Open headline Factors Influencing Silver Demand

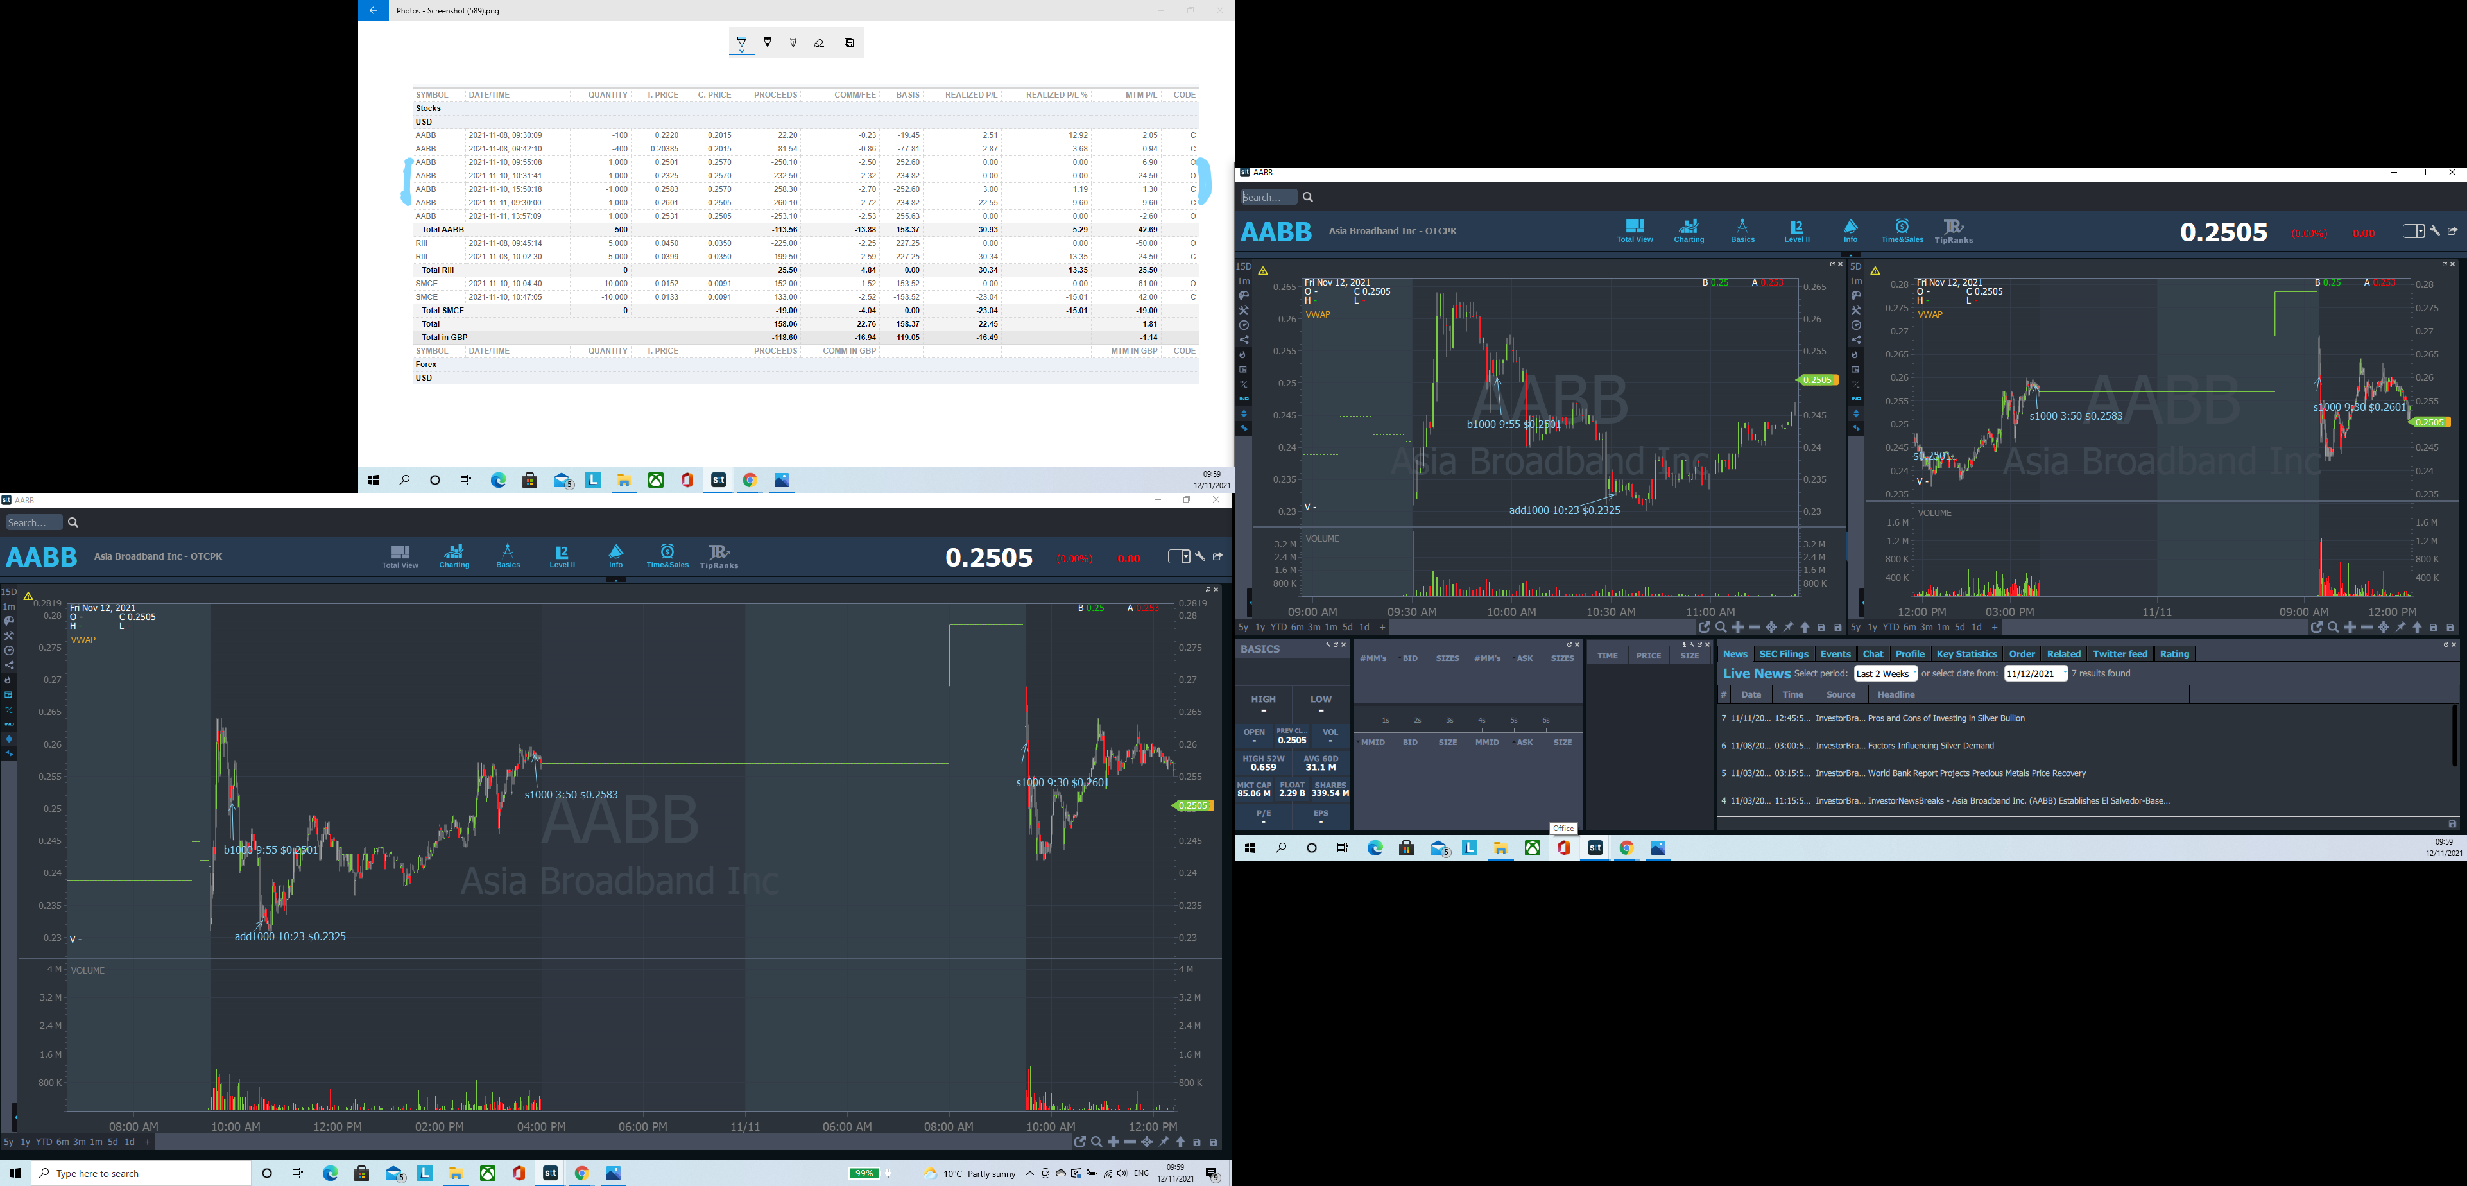point(1930,745)
